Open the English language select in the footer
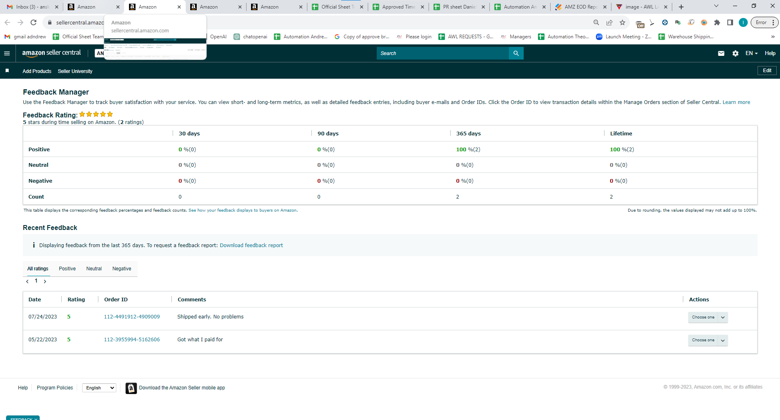 pos(99,388)
